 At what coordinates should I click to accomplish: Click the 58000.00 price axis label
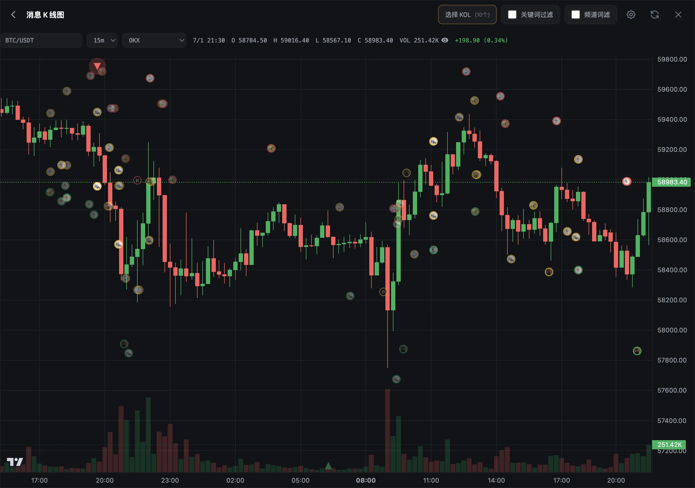(x=672, y=330)
